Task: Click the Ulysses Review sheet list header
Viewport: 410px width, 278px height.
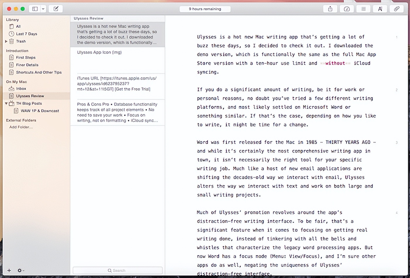Action: pos(88,18)
